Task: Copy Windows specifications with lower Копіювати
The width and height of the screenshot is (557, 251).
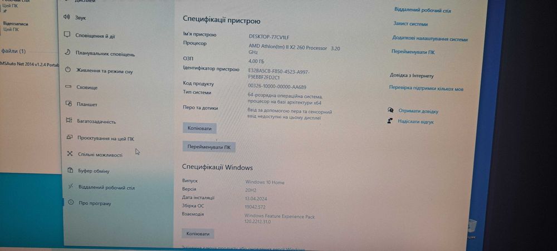Action: (198, 234)
